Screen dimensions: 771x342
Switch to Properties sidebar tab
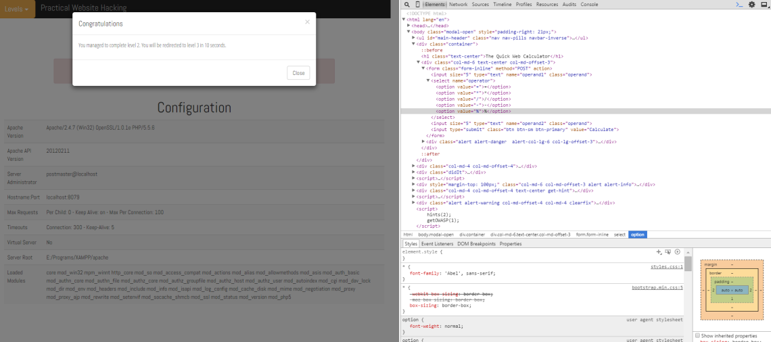(x=511, y=244)
